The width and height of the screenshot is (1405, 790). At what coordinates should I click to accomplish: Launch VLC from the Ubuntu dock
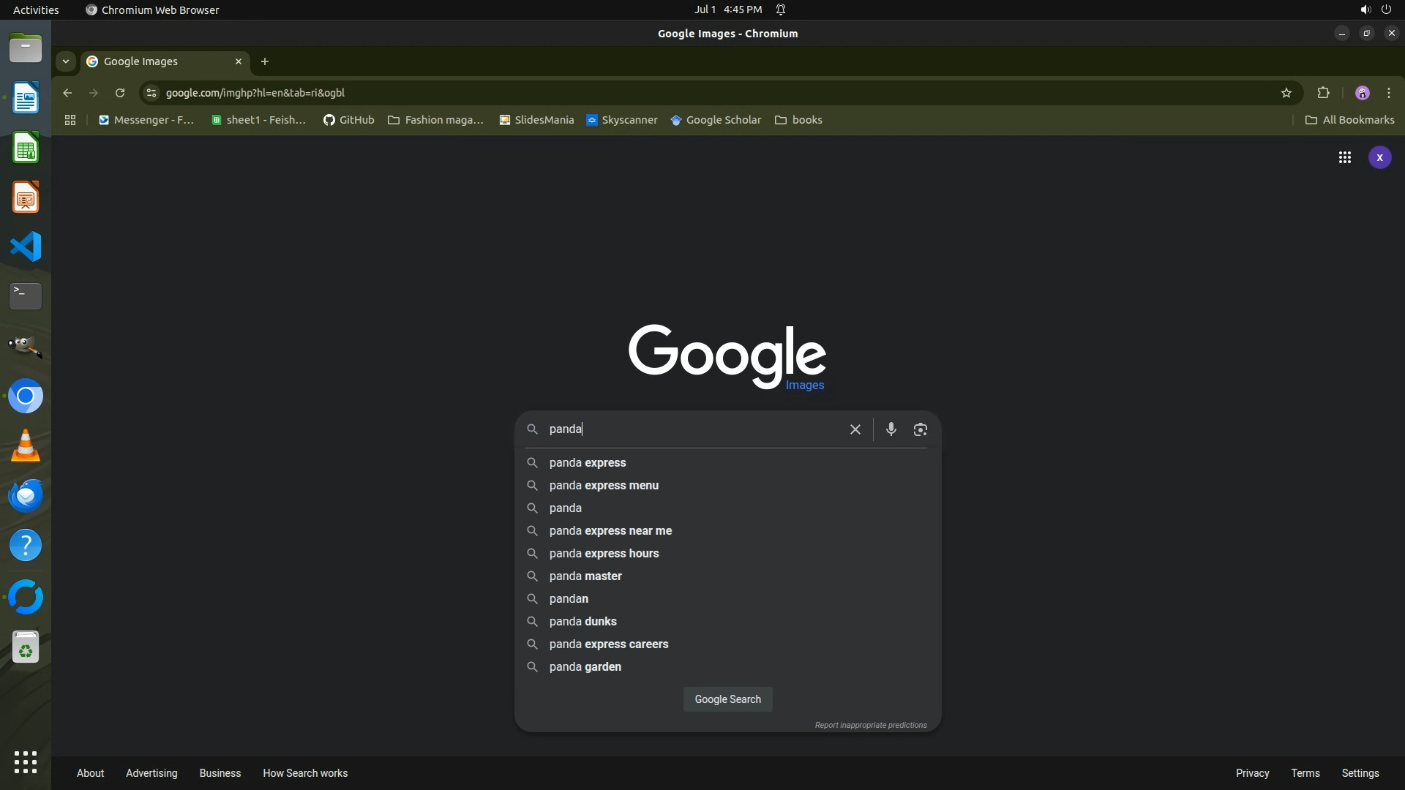click(26, 445)
